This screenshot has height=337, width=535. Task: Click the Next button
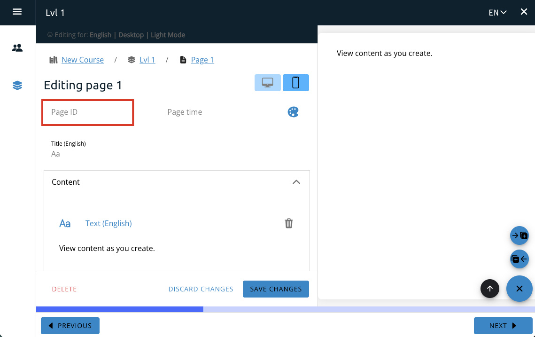pyautogui.click(x=503, y=326)
